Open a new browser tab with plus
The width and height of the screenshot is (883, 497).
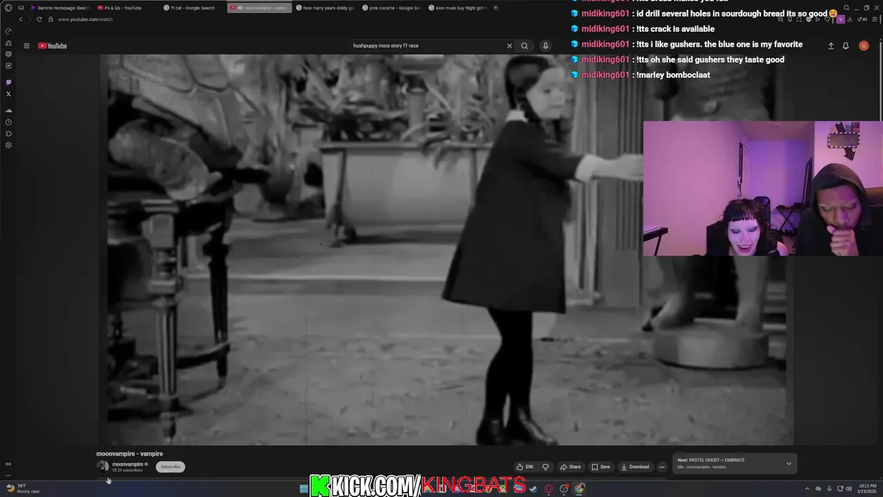point(495,8)
